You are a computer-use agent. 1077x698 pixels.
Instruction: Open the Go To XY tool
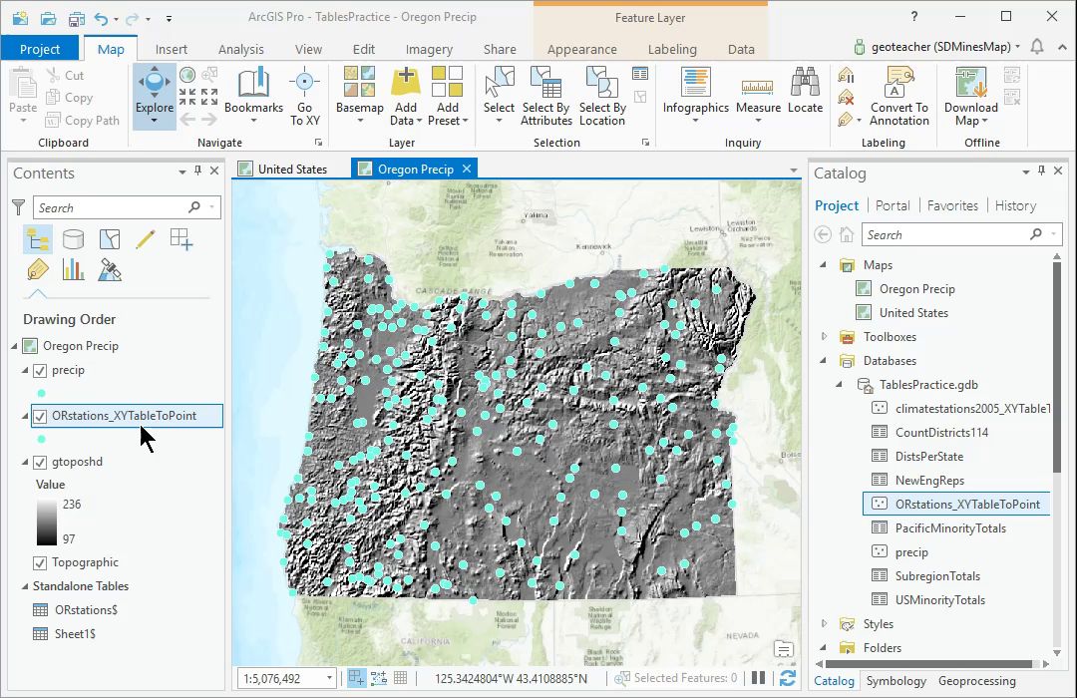coord(304,95)
